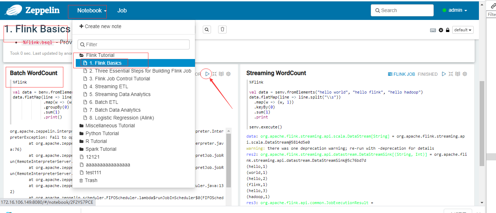Run the Batch WordCount paragraph
The height and width of the screenshot is (213, 496).
click(x=207, y=74)
